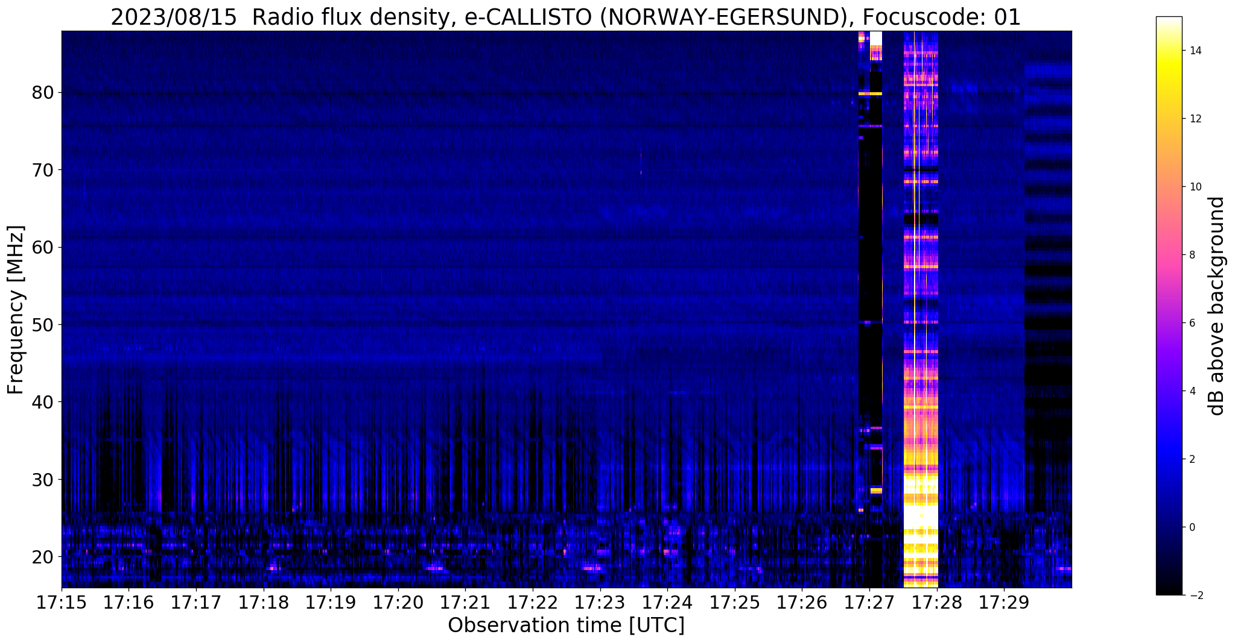Click the 17:27 time tick label
1235x643 pixels.
[869, 603]
